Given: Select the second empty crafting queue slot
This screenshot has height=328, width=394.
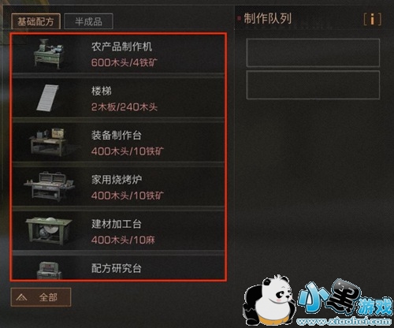Looking at the screenshot, I should [313, 84].
